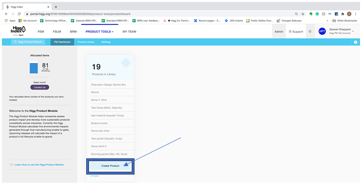Click the Higg Product Module switcher
The image size is (361, 186).
pyautogui.click(x=28, y=42)
